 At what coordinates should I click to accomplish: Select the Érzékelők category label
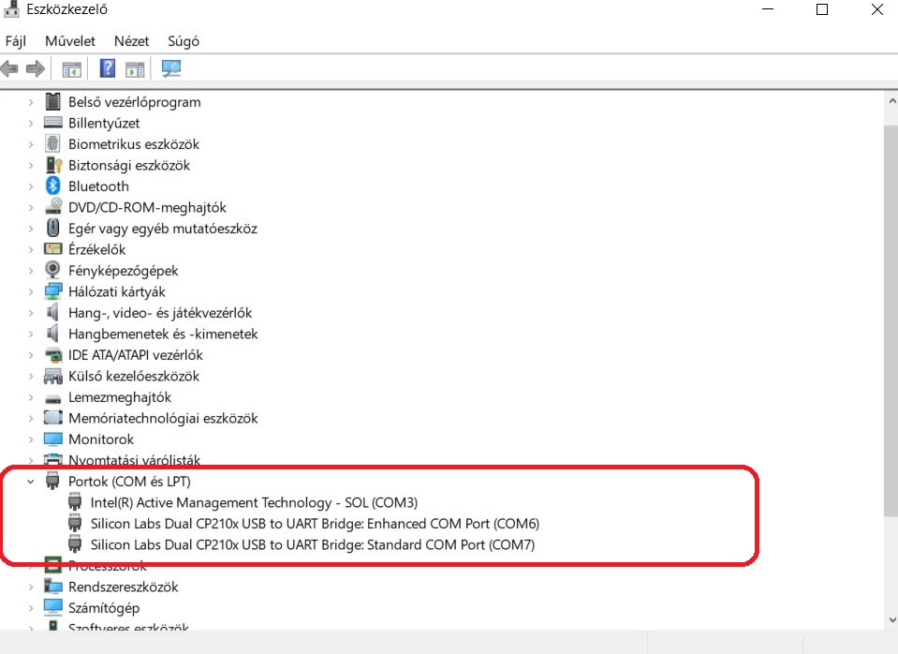[96, 249]
